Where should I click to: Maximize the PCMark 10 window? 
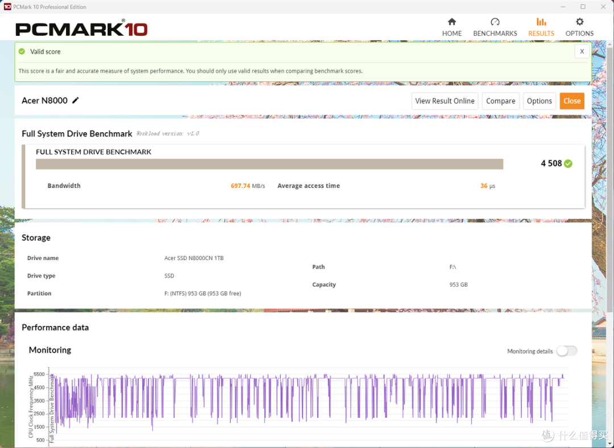[x=583, y=7]
